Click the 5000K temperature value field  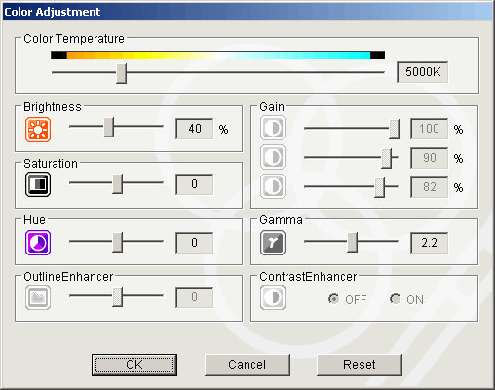click(x=423, y=72)
